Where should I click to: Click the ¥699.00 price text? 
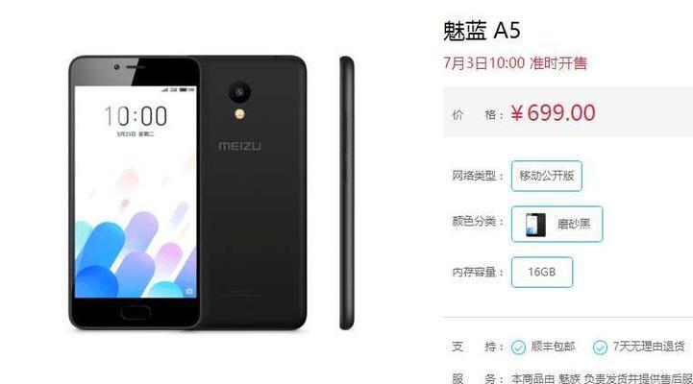(553, 112)
